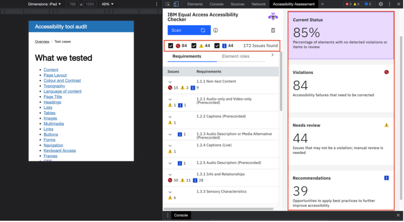The width and height of the screenshot is (404, 222).
Task: Open the DevTools settings gear
Action: coord(381,4)
